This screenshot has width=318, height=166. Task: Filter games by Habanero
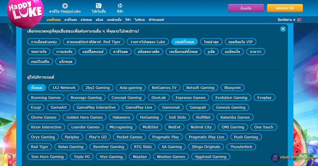(121, 117)
